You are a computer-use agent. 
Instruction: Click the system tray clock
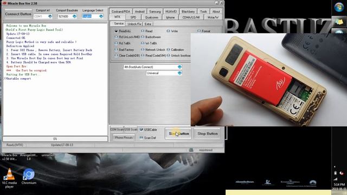pyautogui.click(x=339, y=186)
